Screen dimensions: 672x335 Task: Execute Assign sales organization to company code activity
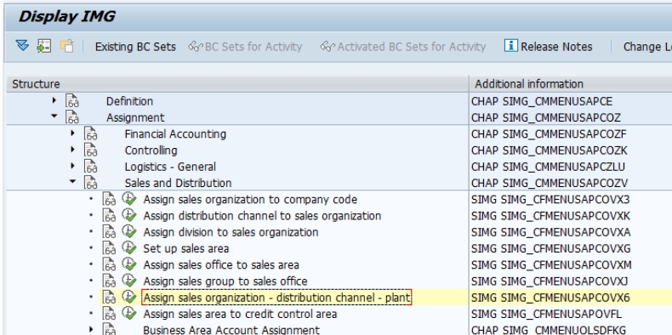point(129,199)
